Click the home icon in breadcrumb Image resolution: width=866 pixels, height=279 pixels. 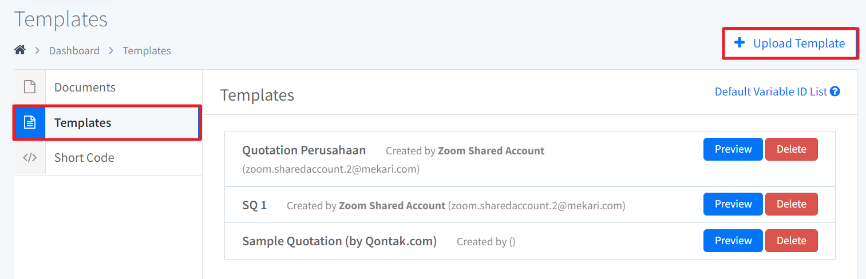tap(20, 50)
